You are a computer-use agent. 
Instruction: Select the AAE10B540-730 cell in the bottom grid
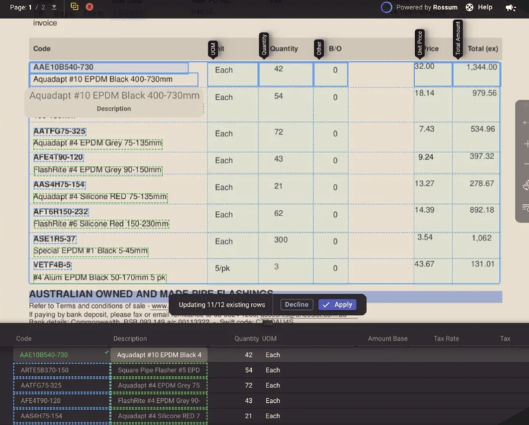point(61,355)
